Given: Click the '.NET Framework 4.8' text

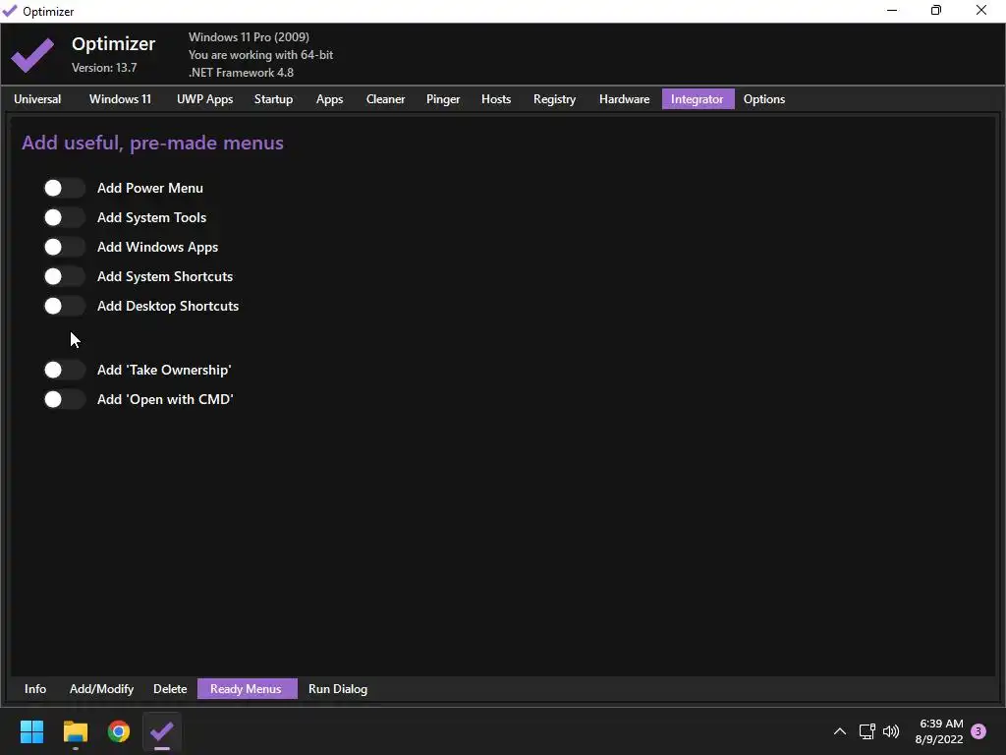Looking at the screenshot, I should 241,73.
